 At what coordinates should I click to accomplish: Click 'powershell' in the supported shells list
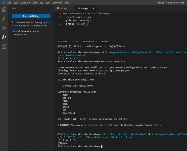click(x=69, y=113)
